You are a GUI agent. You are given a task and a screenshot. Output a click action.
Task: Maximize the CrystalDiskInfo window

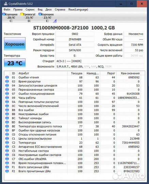pyautogui.click(x=132, y=4)
